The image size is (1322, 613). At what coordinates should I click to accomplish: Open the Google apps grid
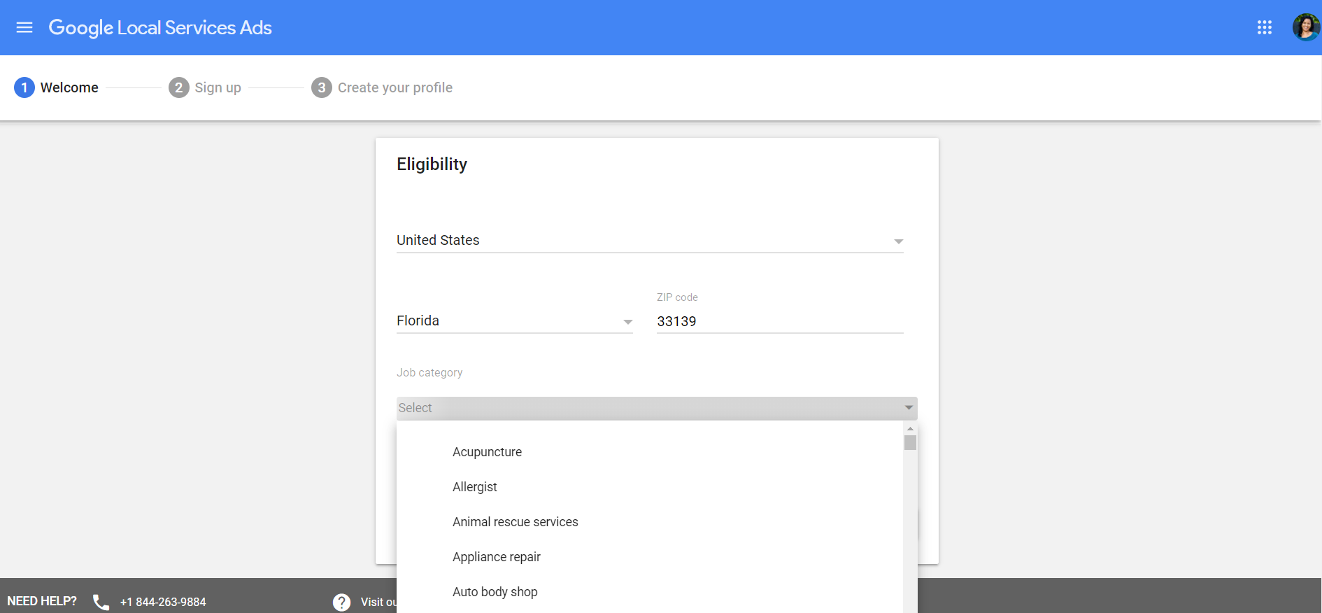[1264, 27]
